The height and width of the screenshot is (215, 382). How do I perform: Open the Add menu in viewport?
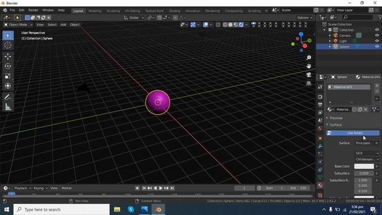pyautogui.click(x=63, y=24)
